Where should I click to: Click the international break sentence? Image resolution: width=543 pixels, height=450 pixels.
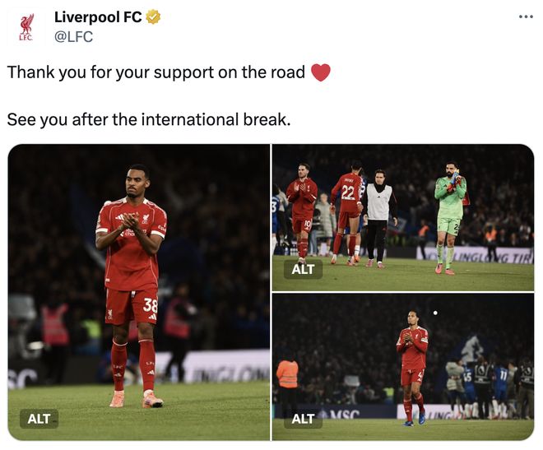pyautogui.click(x=149, y=120)
